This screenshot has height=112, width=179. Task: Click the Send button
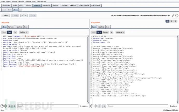coord(6,16)
